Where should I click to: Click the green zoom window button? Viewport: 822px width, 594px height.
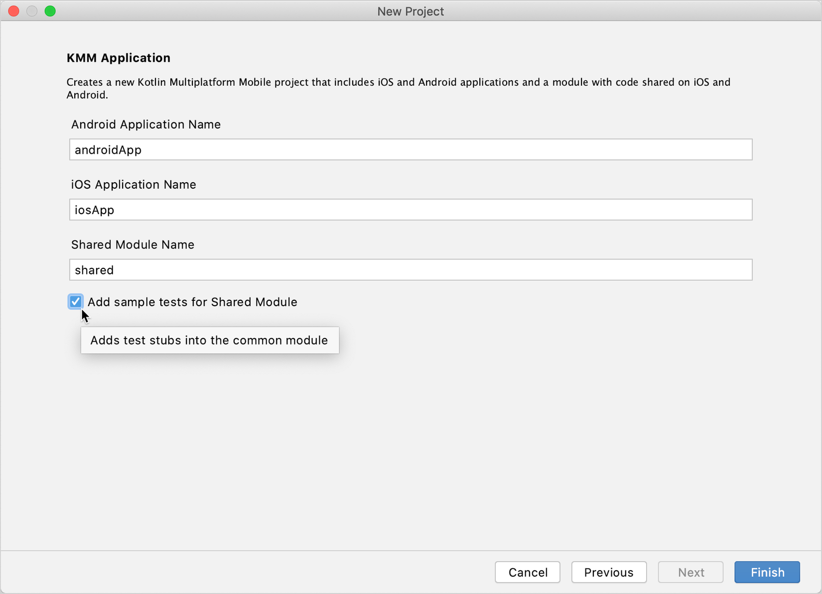tap(50, 11)
